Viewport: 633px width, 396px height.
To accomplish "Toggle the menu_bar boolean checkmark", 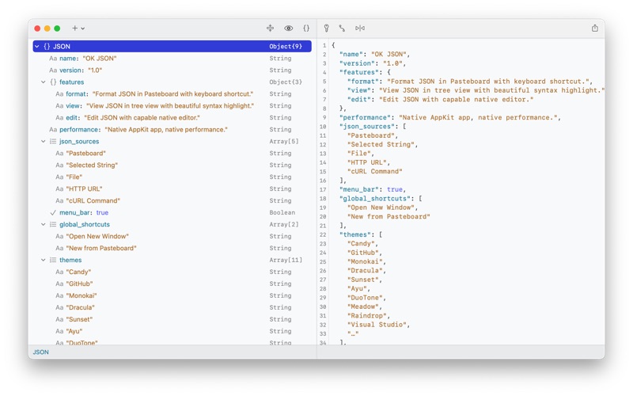I will click(x=53, y=213).
